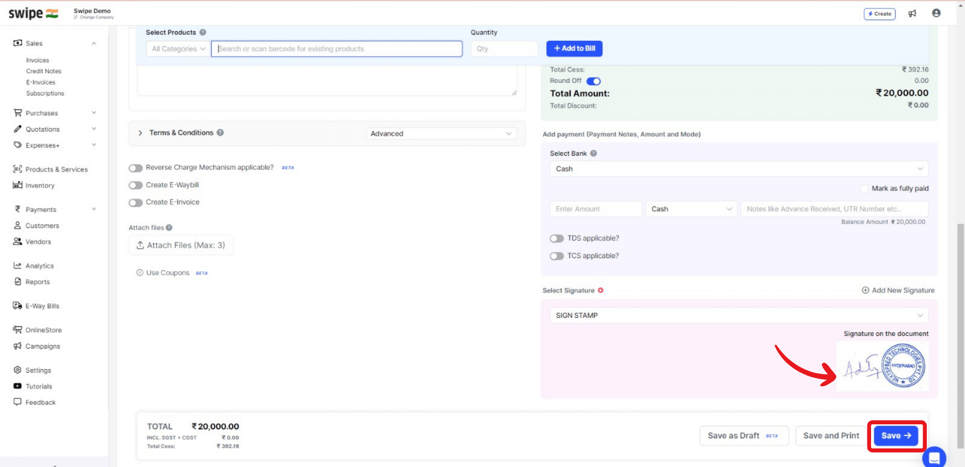Screen dimensions: 965x467
Task: Open the user account profile icon
Action: pos(936,13)
